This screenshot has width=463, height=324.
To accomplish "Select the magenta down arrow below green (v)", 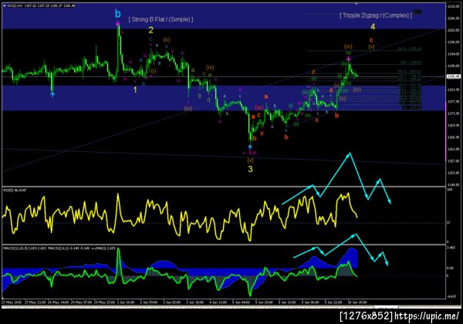I will click(349, 59).
